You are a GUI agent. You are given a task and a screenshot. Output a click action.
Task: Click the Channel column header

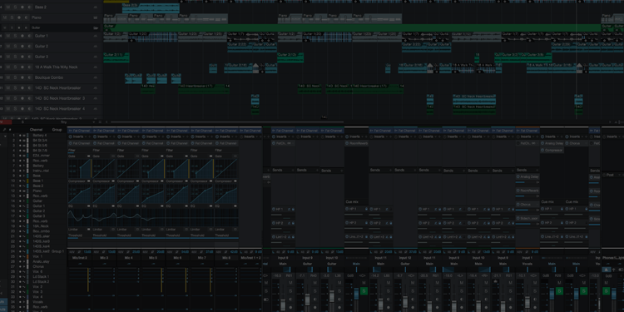point(37,130)
